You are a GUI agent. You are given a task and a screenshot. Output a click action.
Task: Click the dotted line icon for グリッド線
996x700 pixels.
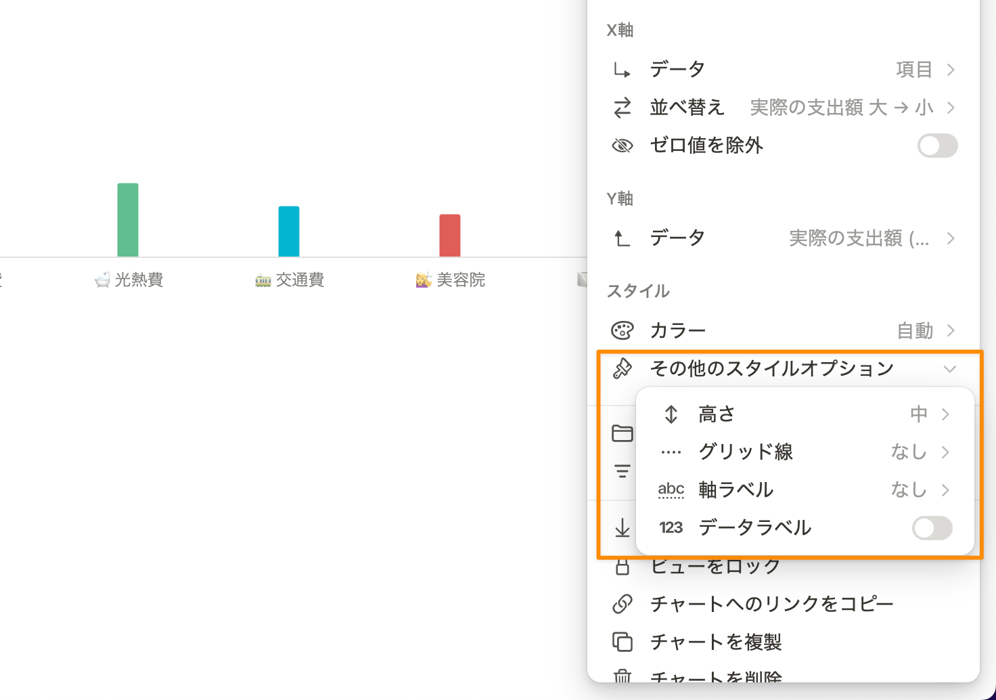(671, 452)
